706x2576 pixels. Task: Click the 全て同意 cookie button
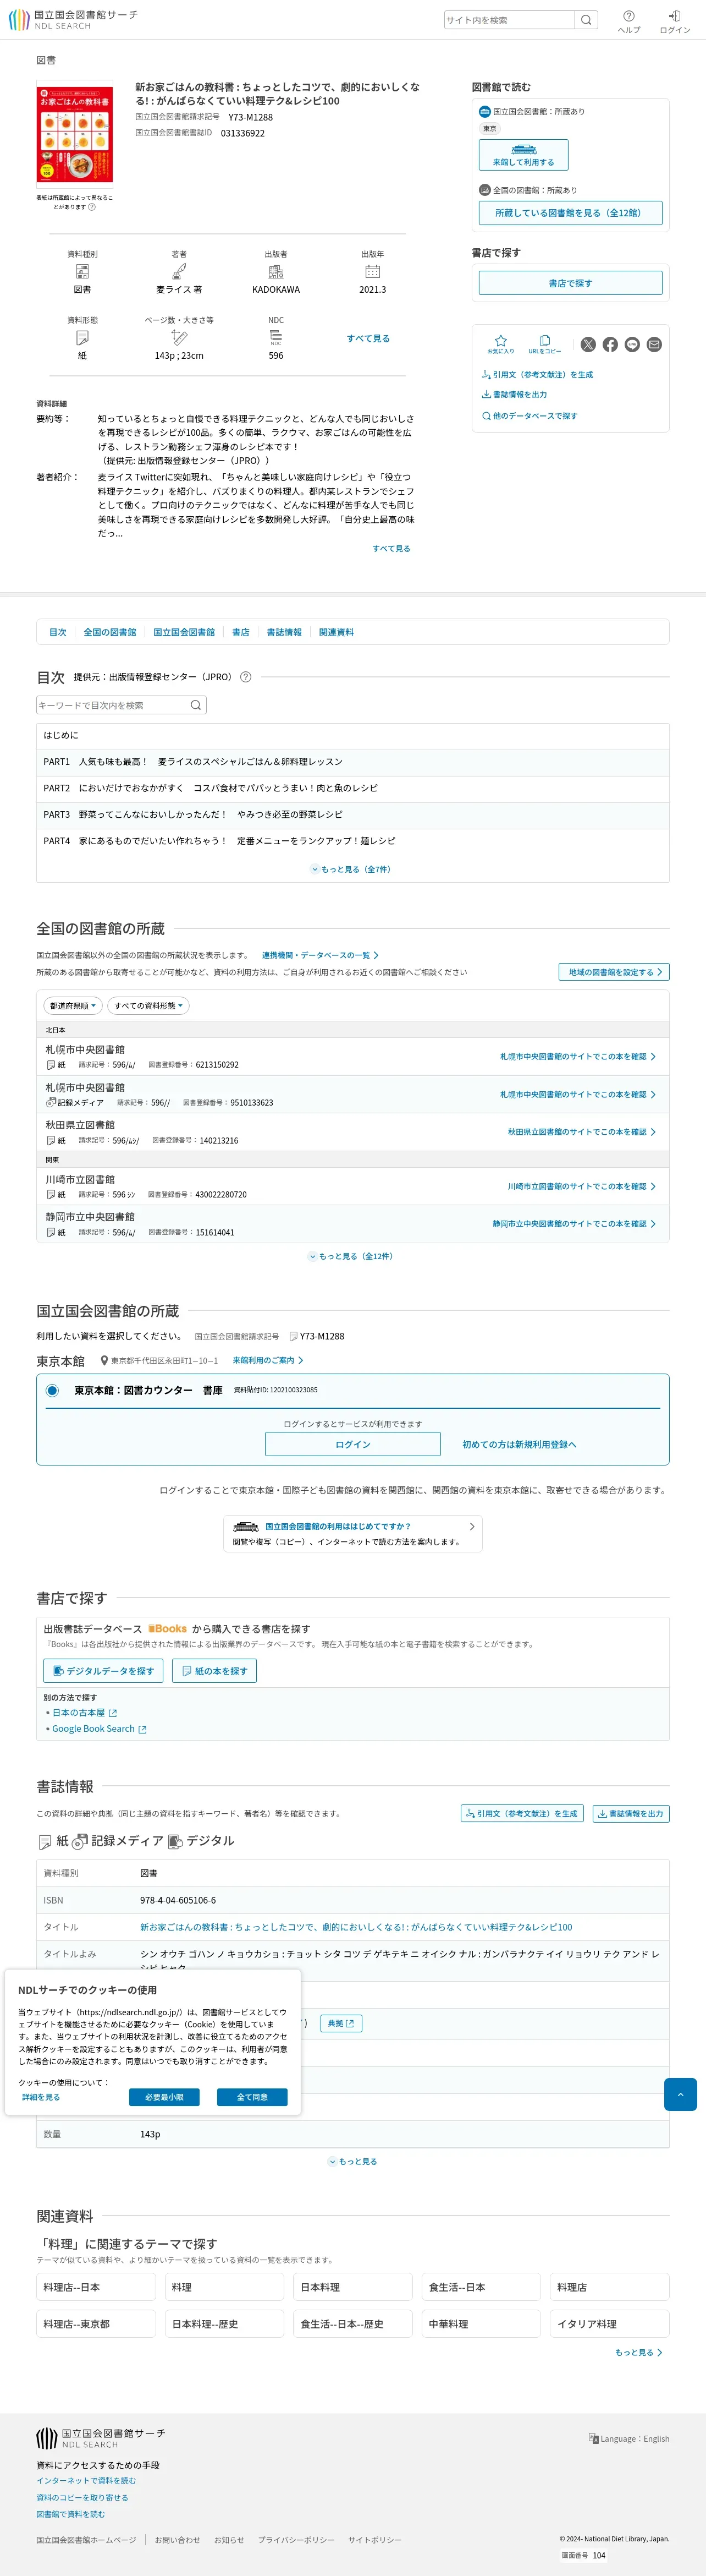252,2097
